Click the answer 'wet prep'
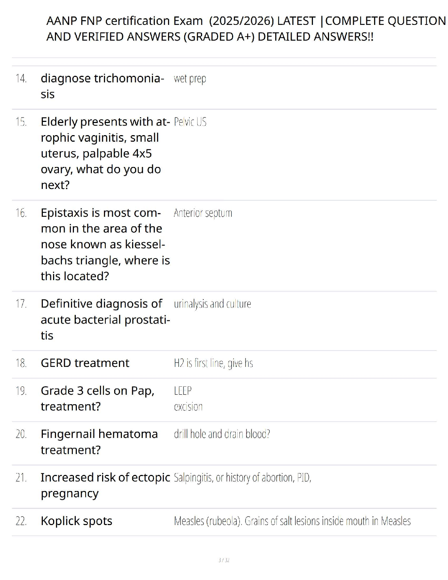448x580 pixels. [x=190, y=79]
